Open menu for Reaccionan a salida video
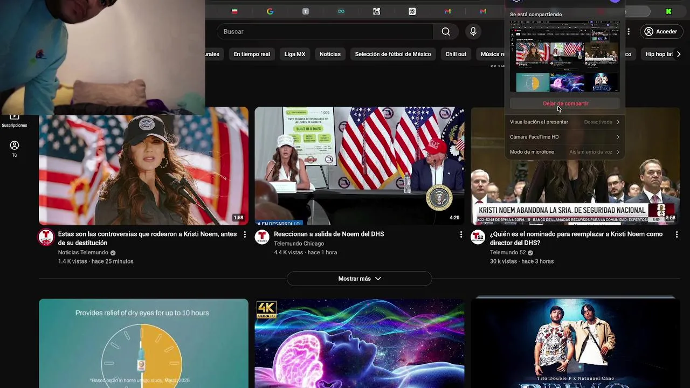Screen dimensions: 690x388 (x=461, y=234)
